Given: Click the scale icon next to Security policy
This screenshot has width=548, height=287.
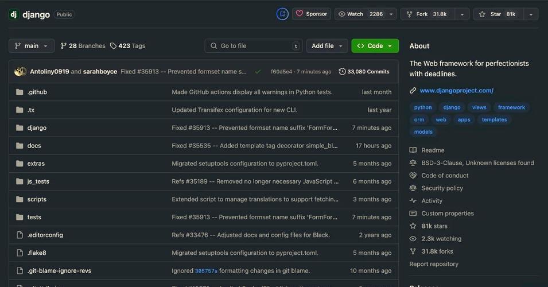Looking at the screenshot, I should pos(413,188).
